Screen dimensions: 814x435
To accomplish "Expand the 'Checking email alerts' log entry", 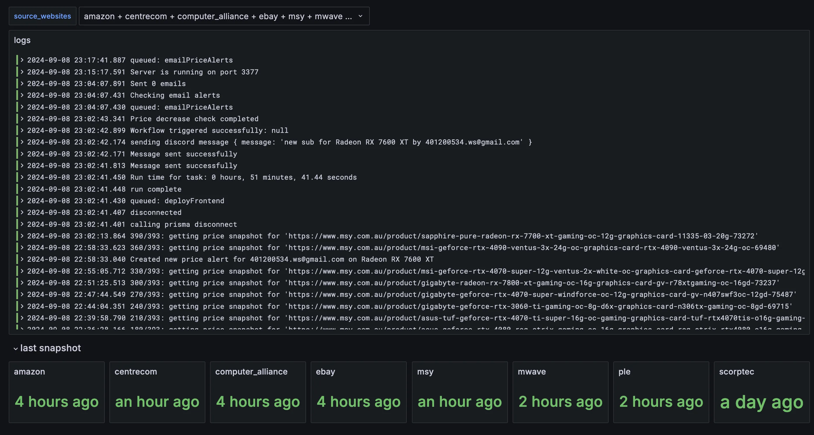I will point(22,95).
